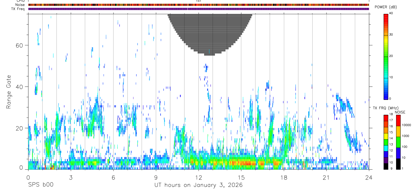415x192 pixels.
Task: Click x-axis tick label '3'
Action: pyautogui.click(x=71, y=177)
